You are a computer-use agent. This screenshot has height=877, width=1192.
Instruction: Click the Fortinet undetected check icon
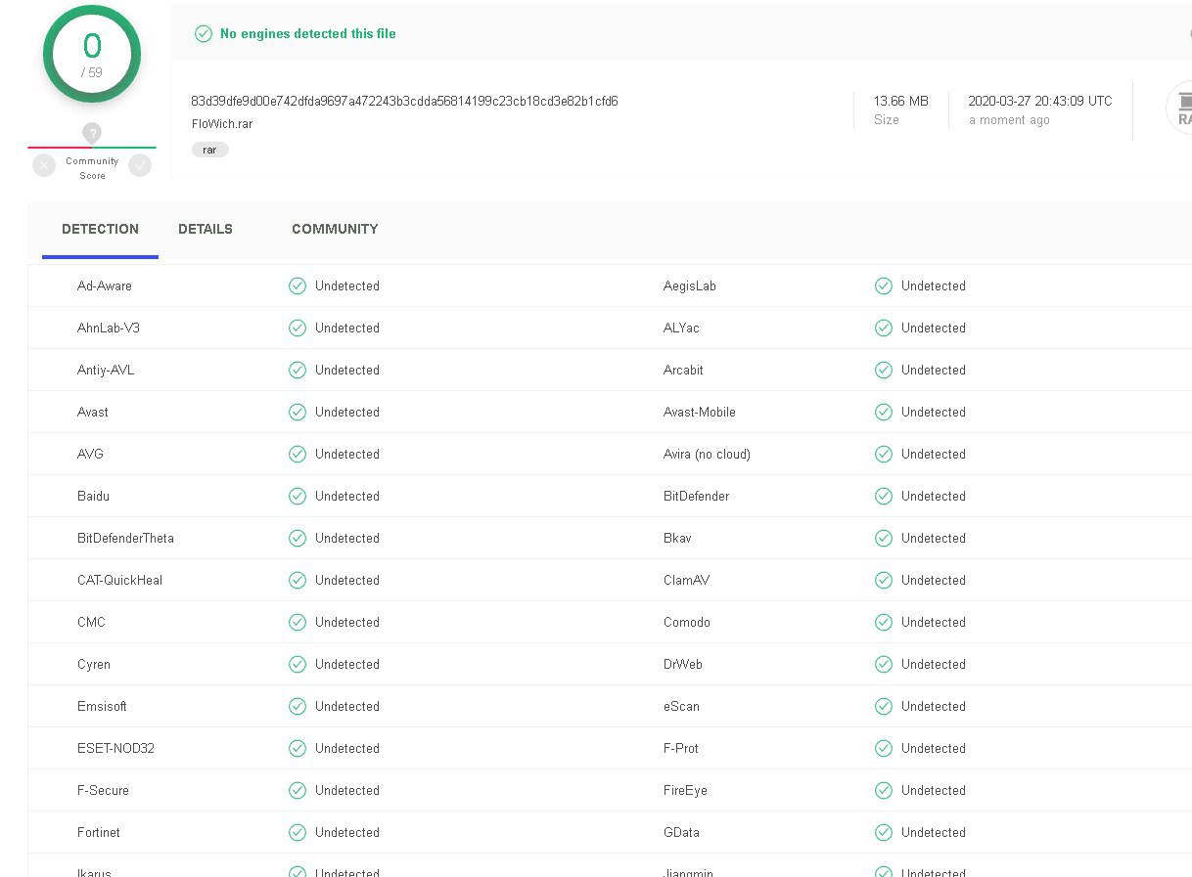(x=298, y=832)
